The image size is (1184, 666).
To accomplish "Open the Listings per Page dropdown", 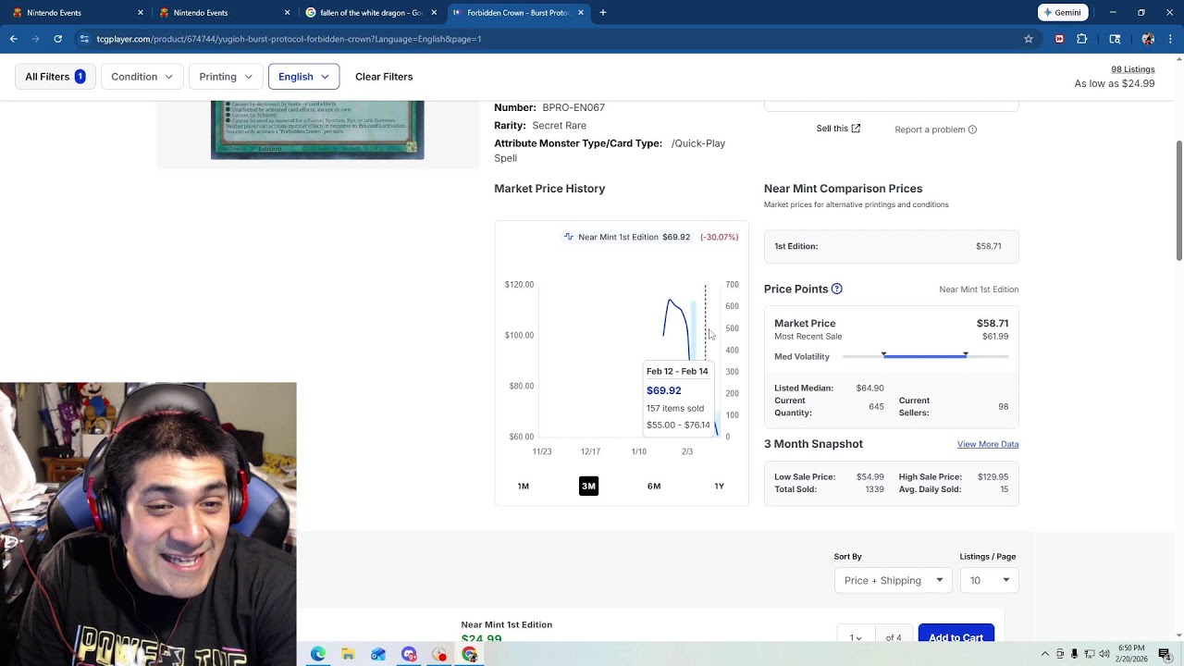I will tap(989, 580).
